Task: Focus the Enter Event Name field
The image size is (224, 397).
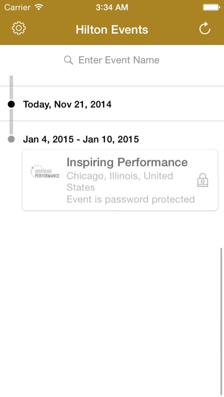Action: click(x=112, y=60)
